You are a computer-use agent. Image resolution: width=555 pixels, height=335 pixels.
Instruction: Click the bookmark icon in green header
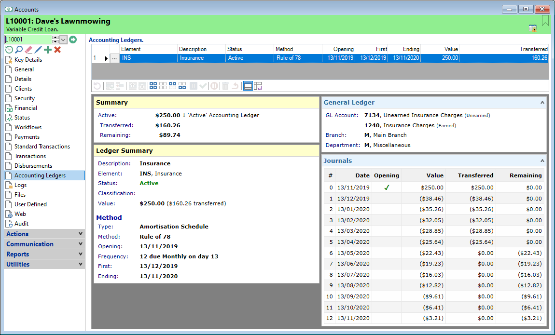(545, 21)
